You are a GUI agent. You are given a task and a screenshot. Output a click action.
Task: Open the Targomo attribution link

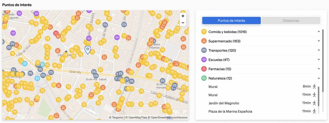(116, 117)
